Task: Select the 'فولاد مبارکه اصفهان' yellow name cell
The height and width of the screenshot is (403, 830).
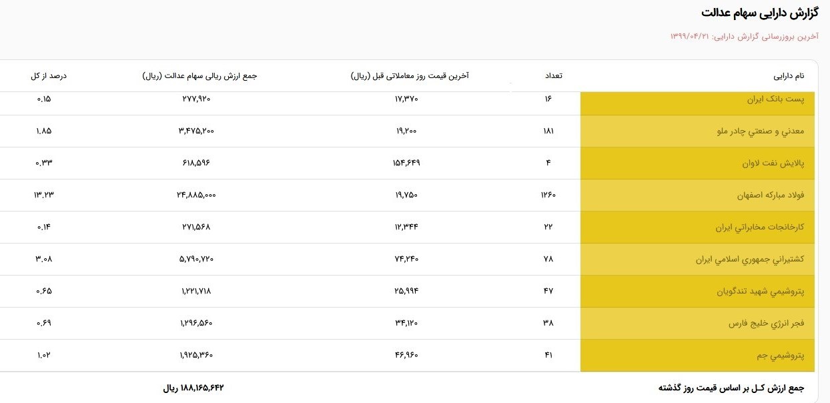Action: [x=771, y=195]
